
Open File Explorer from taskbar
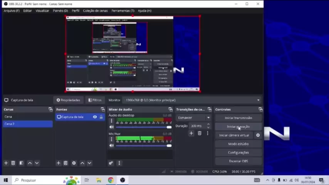pos(99,180)
